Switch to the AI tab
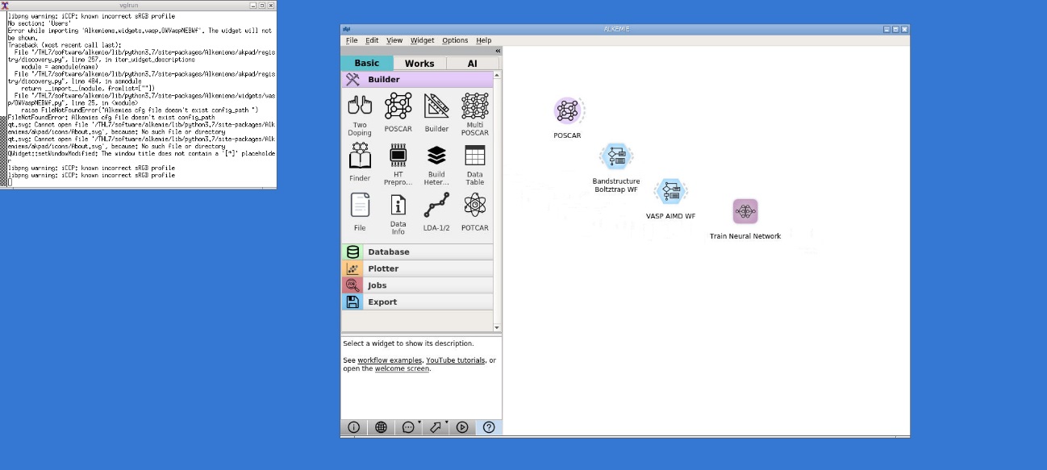Image resolution: width=1047 pixels, height=470 pixels. (473, 63)
